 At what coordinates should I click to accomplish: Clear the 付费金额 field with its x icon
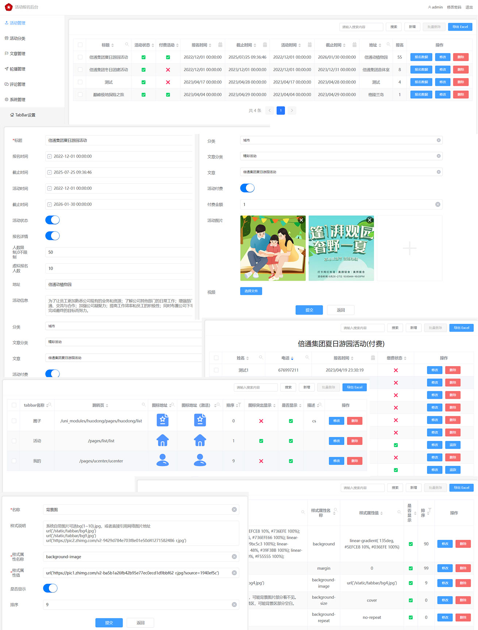pyautogui.click(x=438, y=204)
